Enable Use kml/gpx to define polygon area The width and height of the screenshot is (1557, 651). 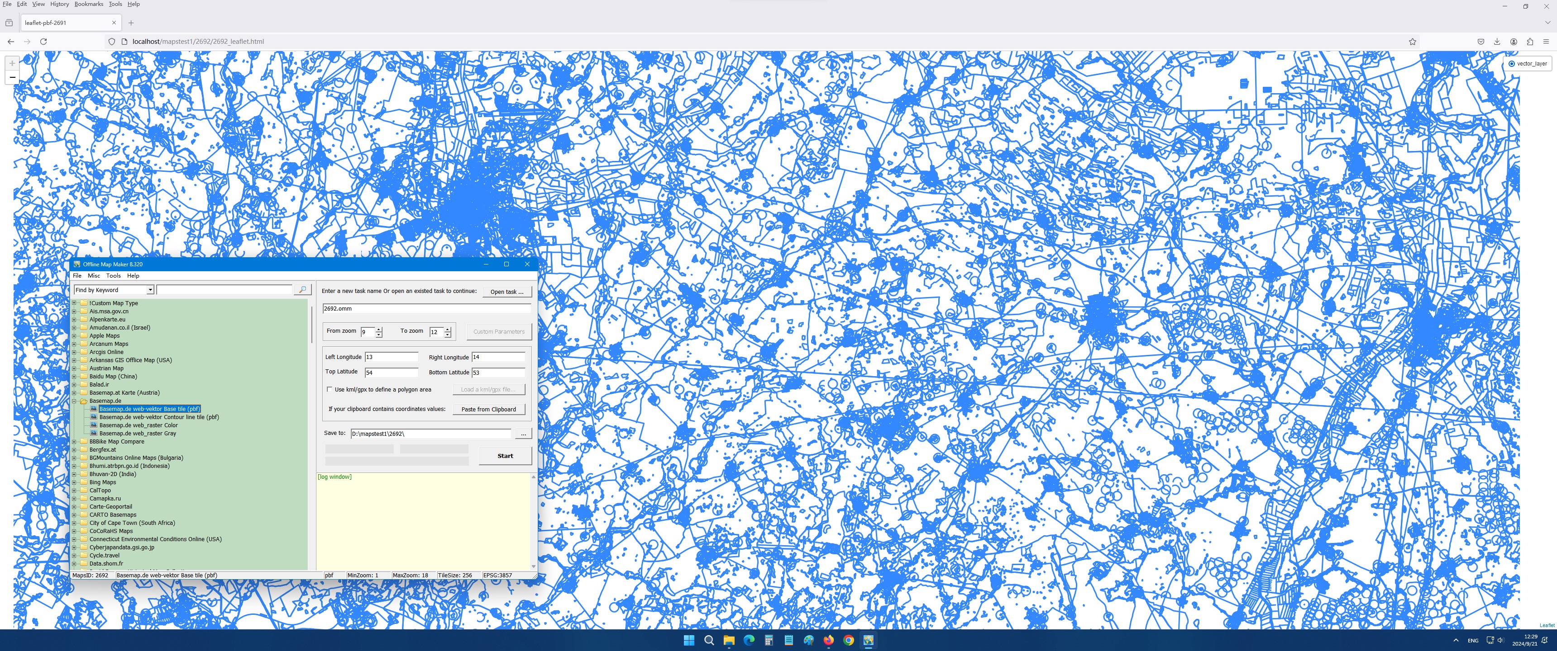coord(330,390)
